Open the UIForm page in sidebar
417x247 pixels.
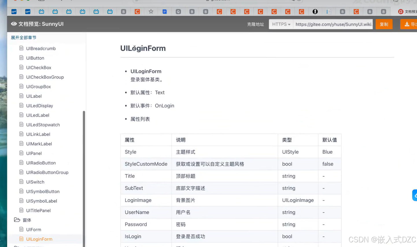tap(34, 230)
